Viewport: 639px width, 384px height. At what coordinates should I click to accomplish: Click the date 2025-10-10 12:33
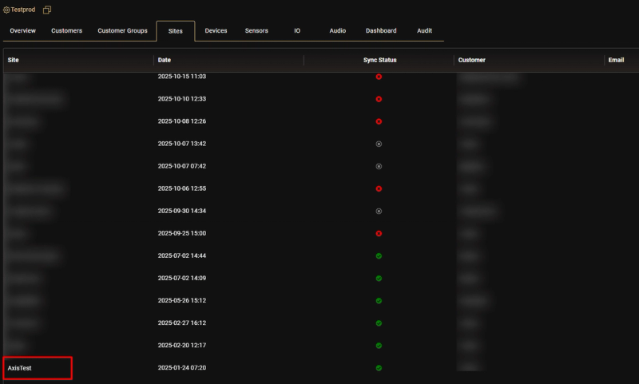point(182,98)
